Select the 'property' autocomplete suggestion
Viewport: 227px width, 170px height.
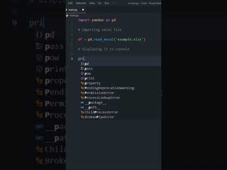coord(121,83)
